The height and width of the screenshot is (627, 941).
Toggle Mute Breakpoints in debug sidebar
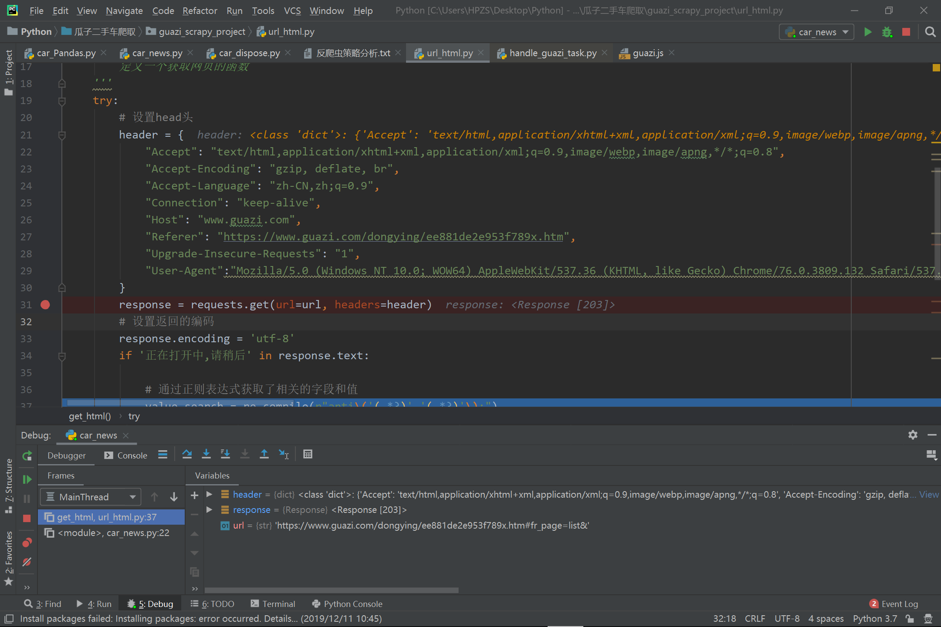(27, 562)
